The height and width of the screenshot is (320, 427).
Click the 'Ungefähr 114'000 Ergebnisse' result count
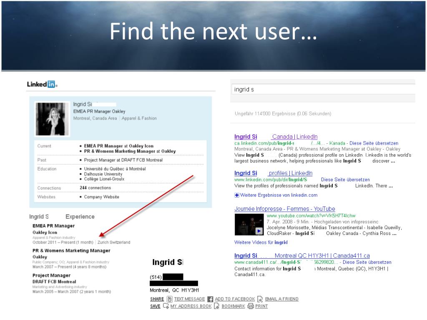point(283,113)
